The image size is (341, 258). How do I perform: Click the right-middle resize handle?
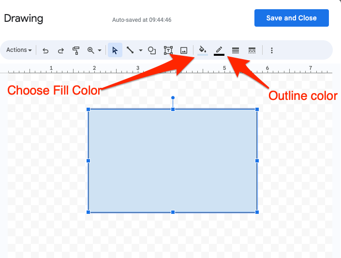(x=257, y=161)
